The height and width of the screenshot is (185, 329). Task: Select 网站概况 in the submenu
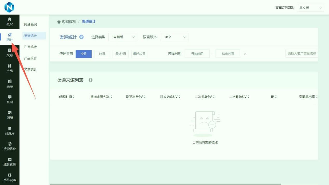point(30,24)
